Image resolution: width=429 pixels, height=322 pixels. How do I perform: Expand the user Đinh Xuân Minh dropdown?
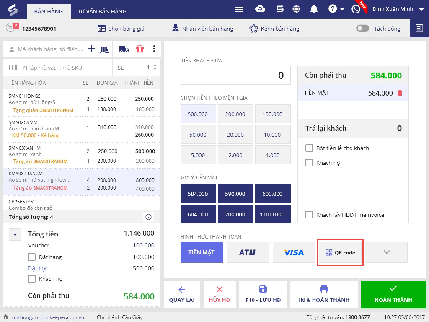point(421,10)
